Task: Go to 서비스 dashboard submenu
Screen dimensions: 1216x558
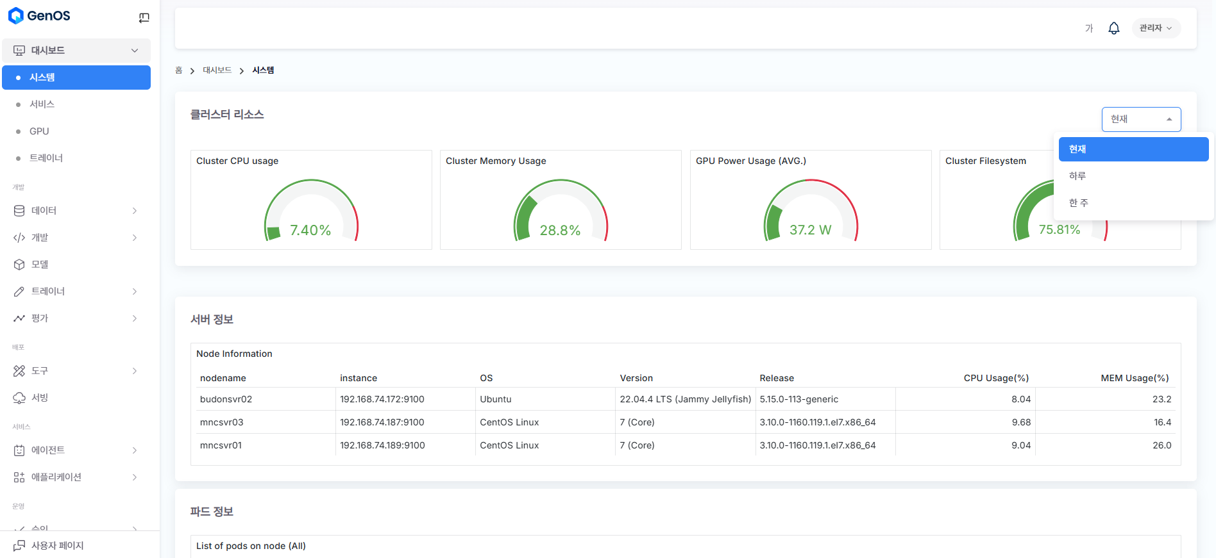Action: (42, 104)
